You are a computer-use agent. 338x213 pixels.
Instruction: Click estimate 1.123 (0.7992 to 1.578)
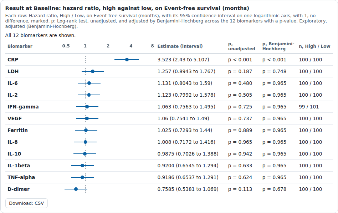[186, 95]
